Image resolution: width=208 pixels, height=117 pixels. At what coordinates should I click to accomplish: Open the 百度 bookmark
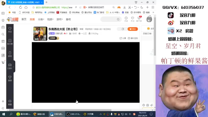pyautogui.click(x=125, y=12)
